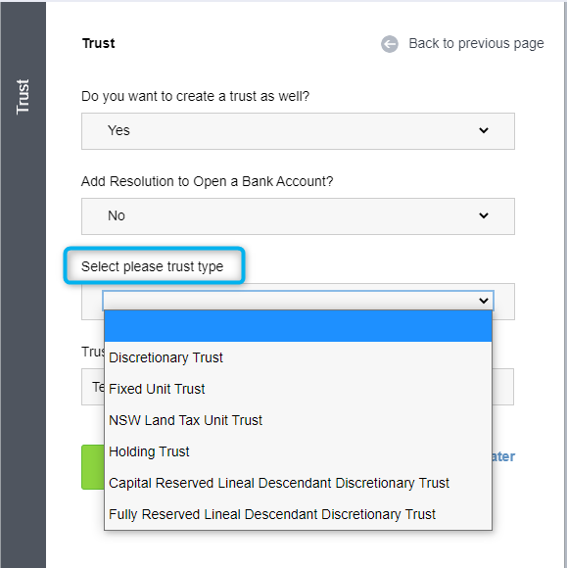Click the partially hidden blue 'later' link
567x568 pixels.
[x=503, y=456]
